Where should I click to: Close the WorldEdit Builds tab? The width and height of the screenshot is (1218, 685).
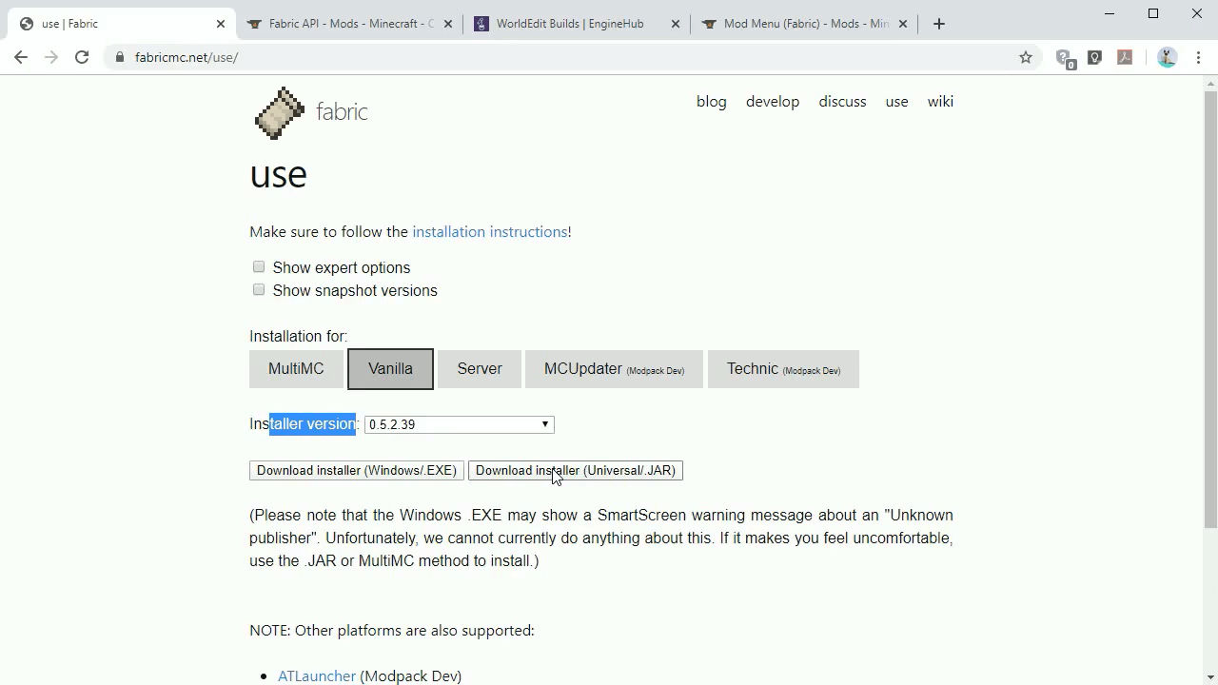tap(677, 24)
